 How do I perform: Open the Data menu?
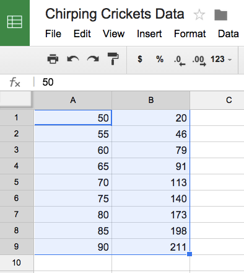(229, 34)
